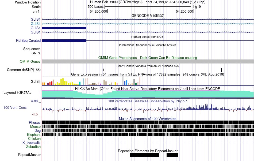The width and height of the screenshot is (254, 161).
Task: Select the X_tropicalis alignment label
Action: point(32,143)
